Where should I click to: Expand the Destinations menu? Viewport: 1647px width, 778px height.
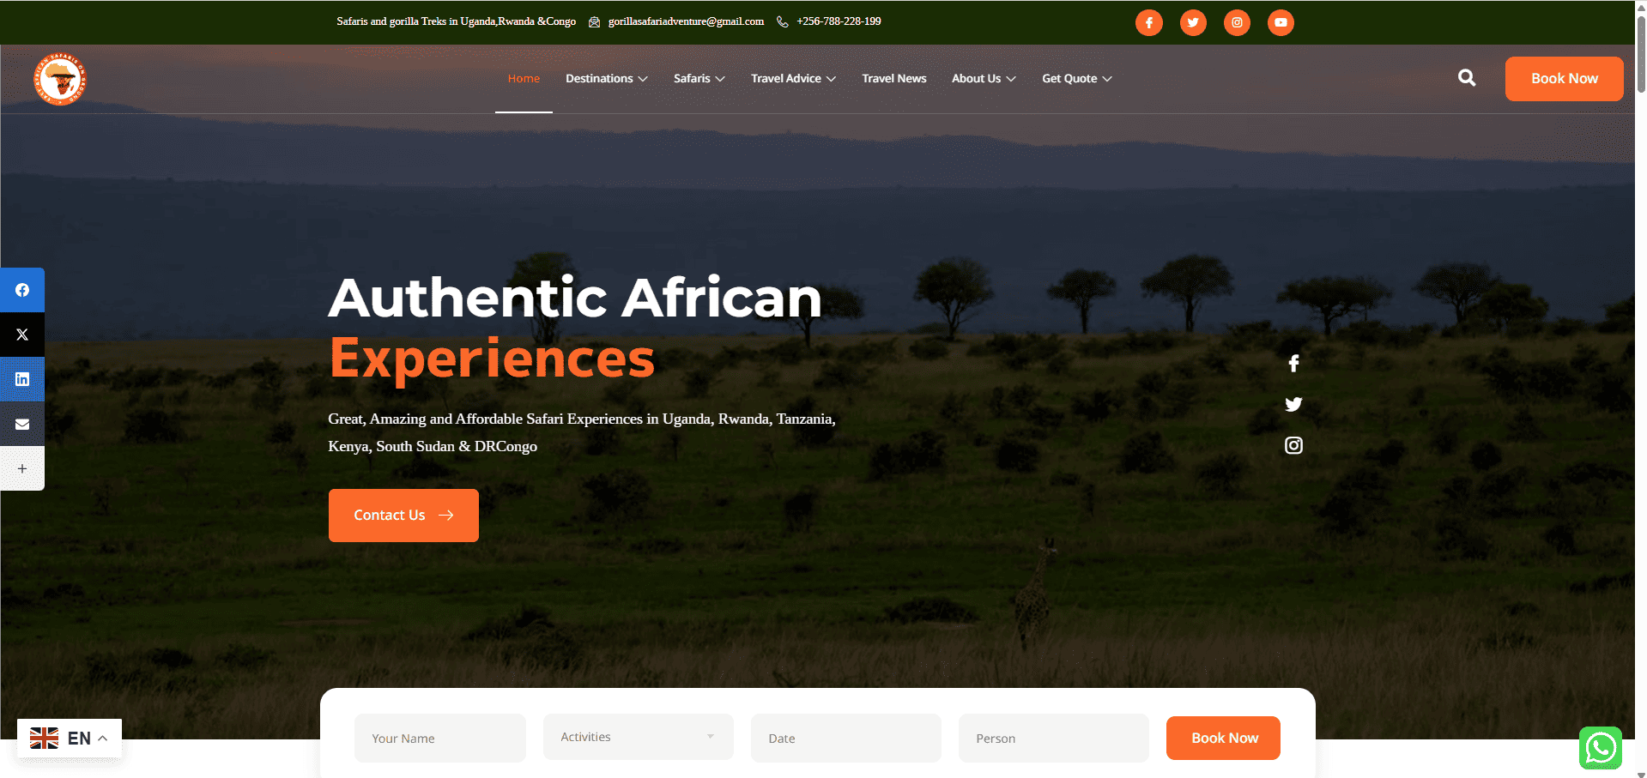click(606, 78)
